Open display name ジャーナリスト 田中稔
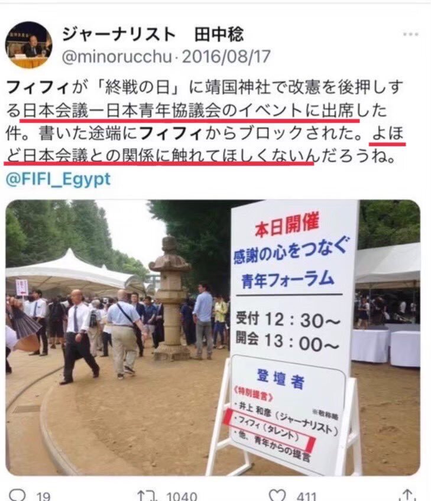The image size is (431, 501). point(153,34)
